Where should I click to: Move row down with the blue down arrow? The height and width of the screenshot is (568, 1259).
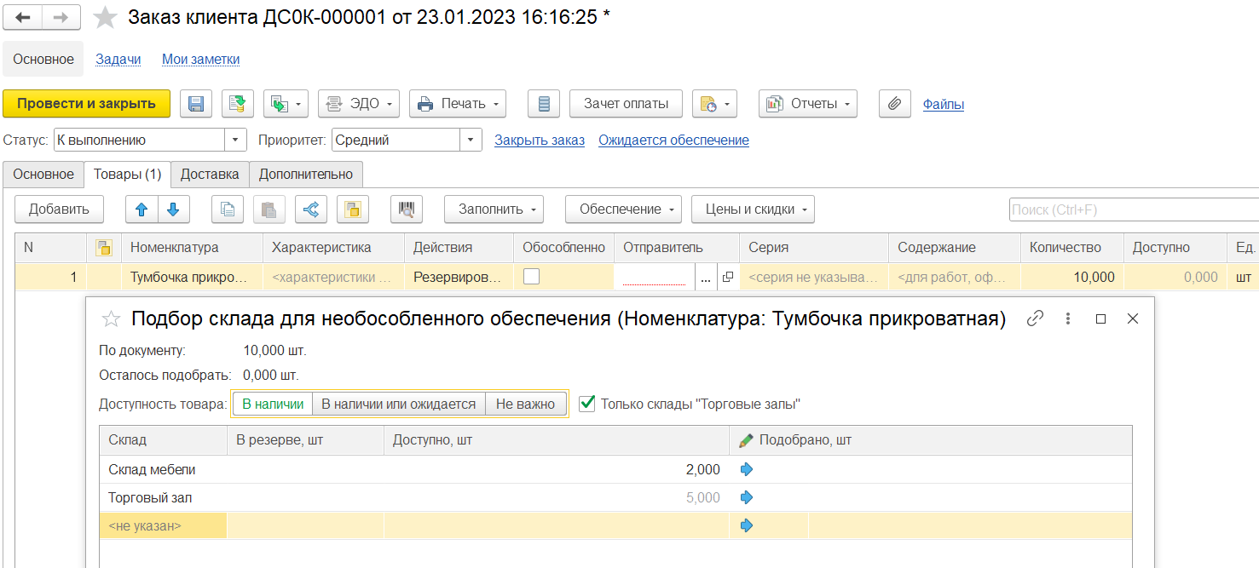pyautogui.click(x=173, y=209)
